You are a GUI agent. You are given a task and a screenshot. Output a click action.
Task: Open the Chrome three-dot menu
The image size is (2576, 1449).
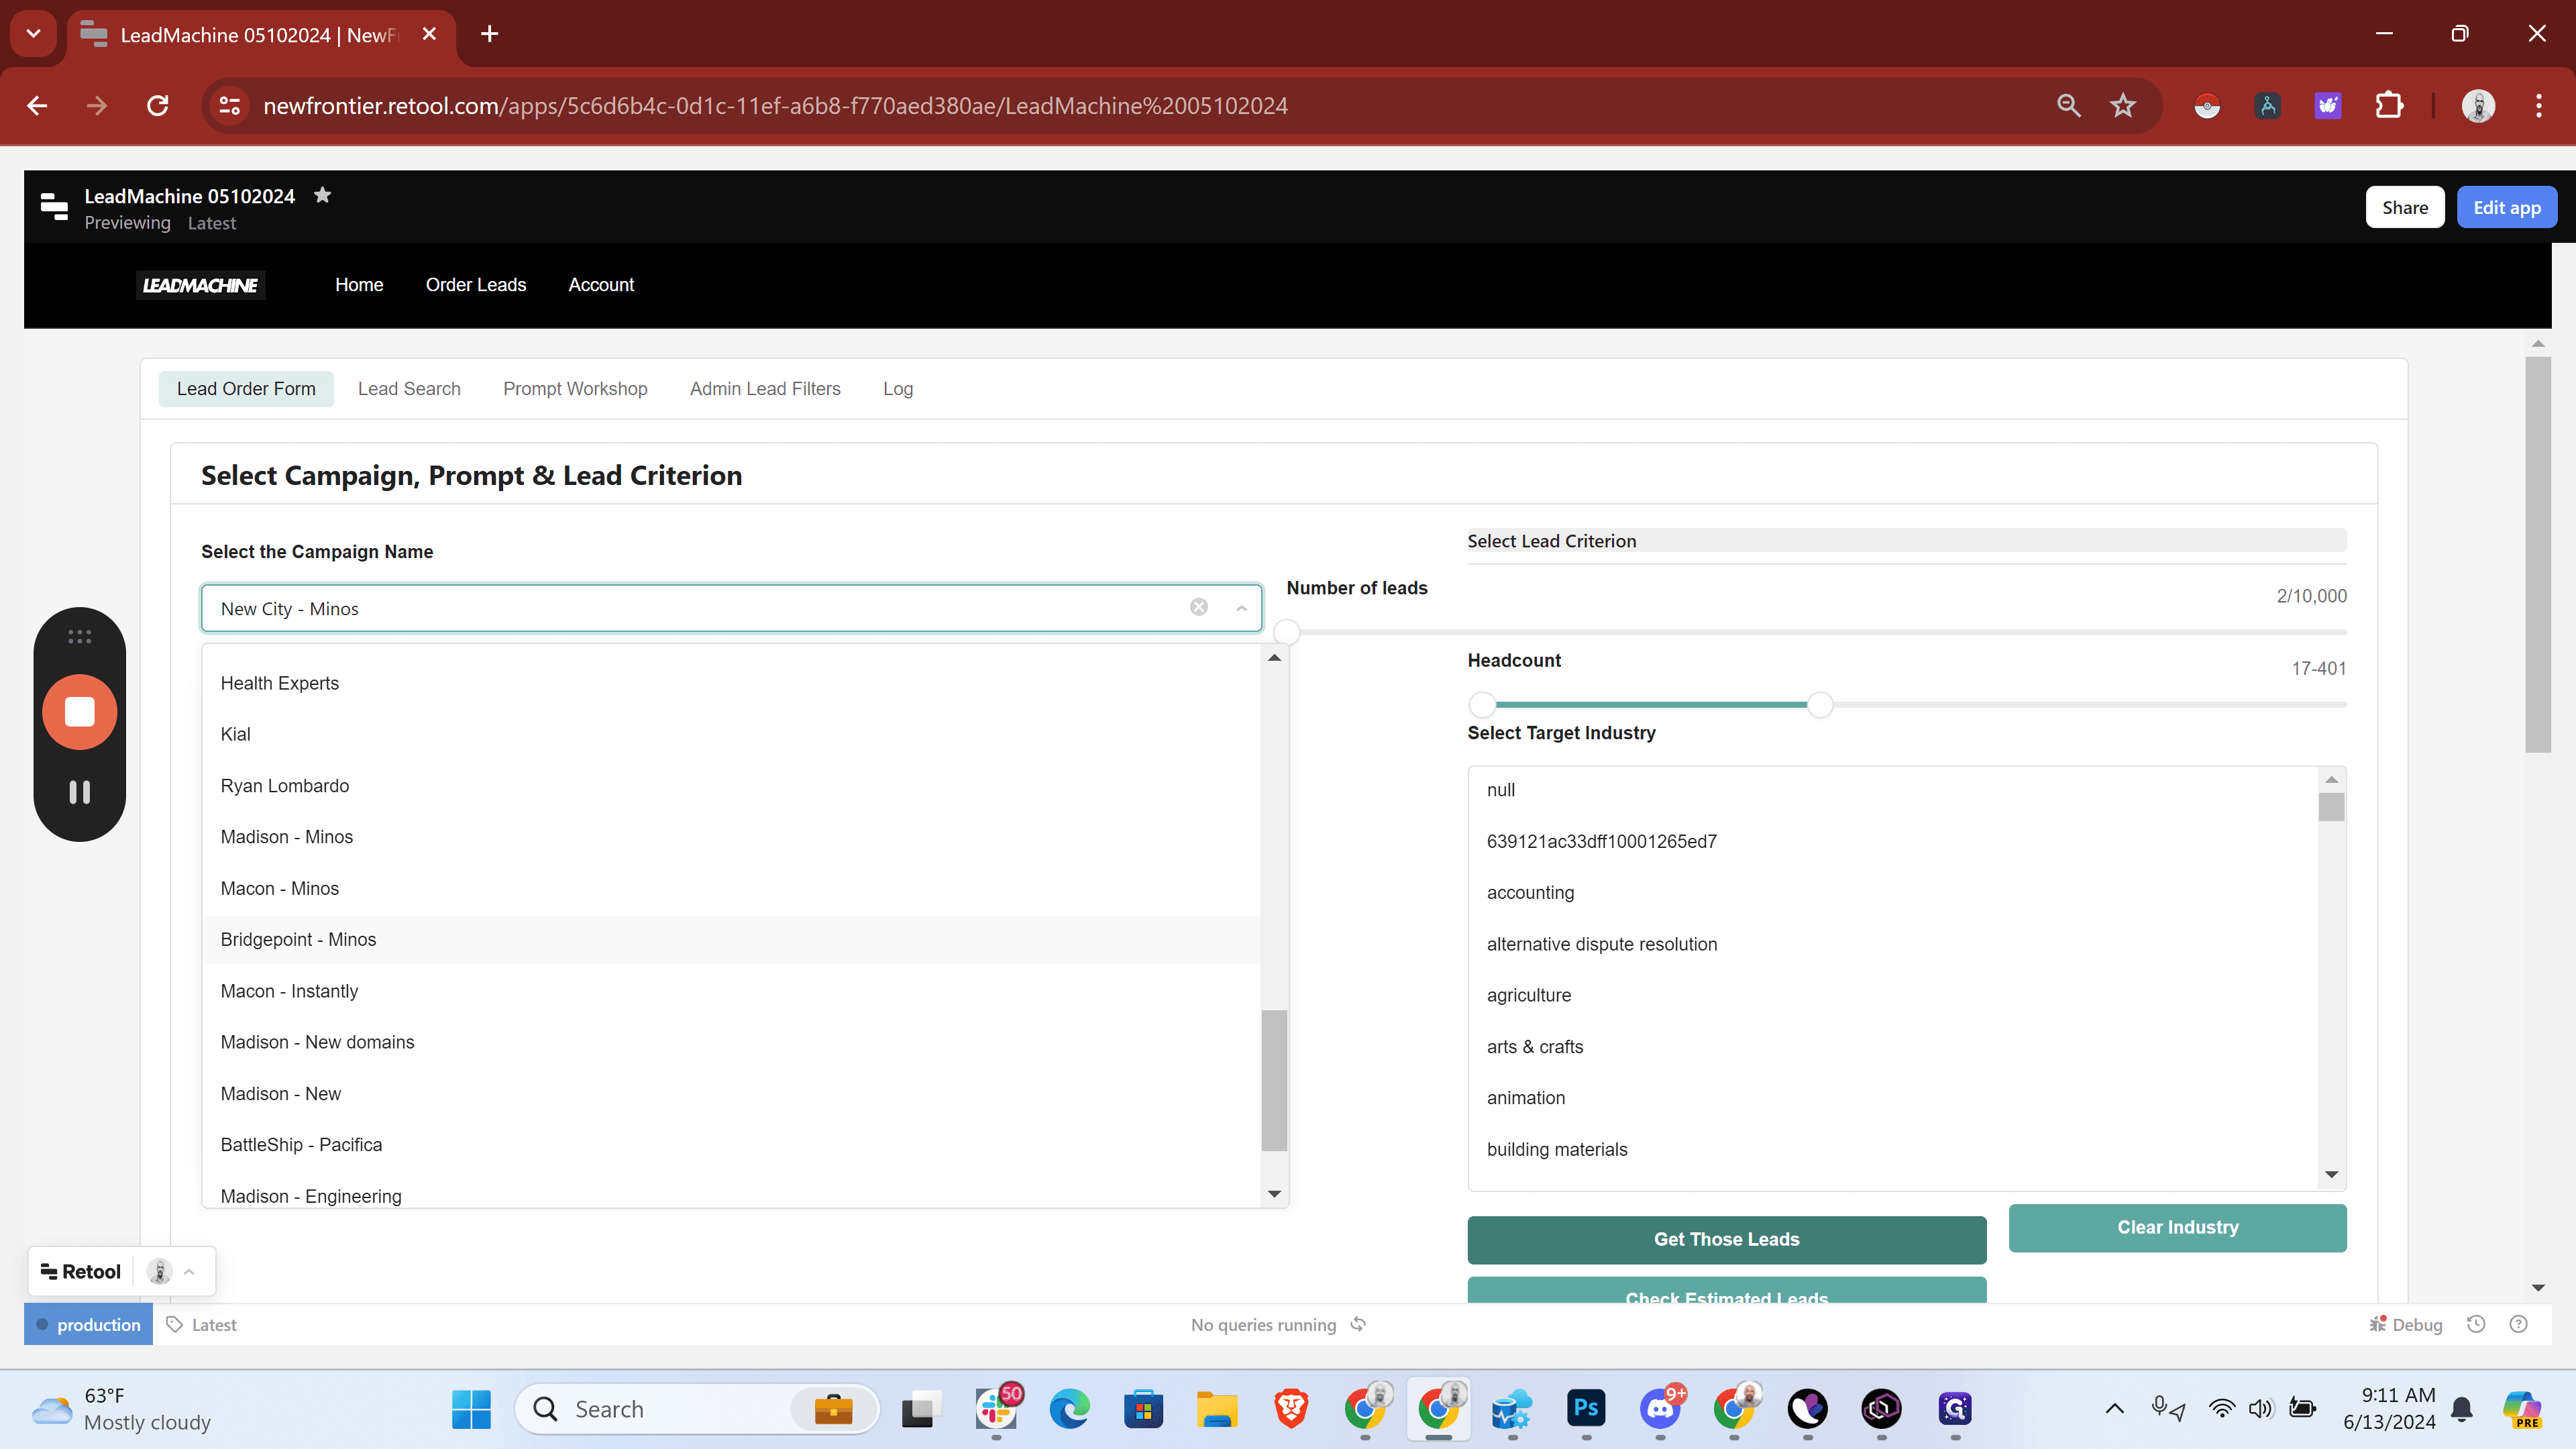(2538, 105)
